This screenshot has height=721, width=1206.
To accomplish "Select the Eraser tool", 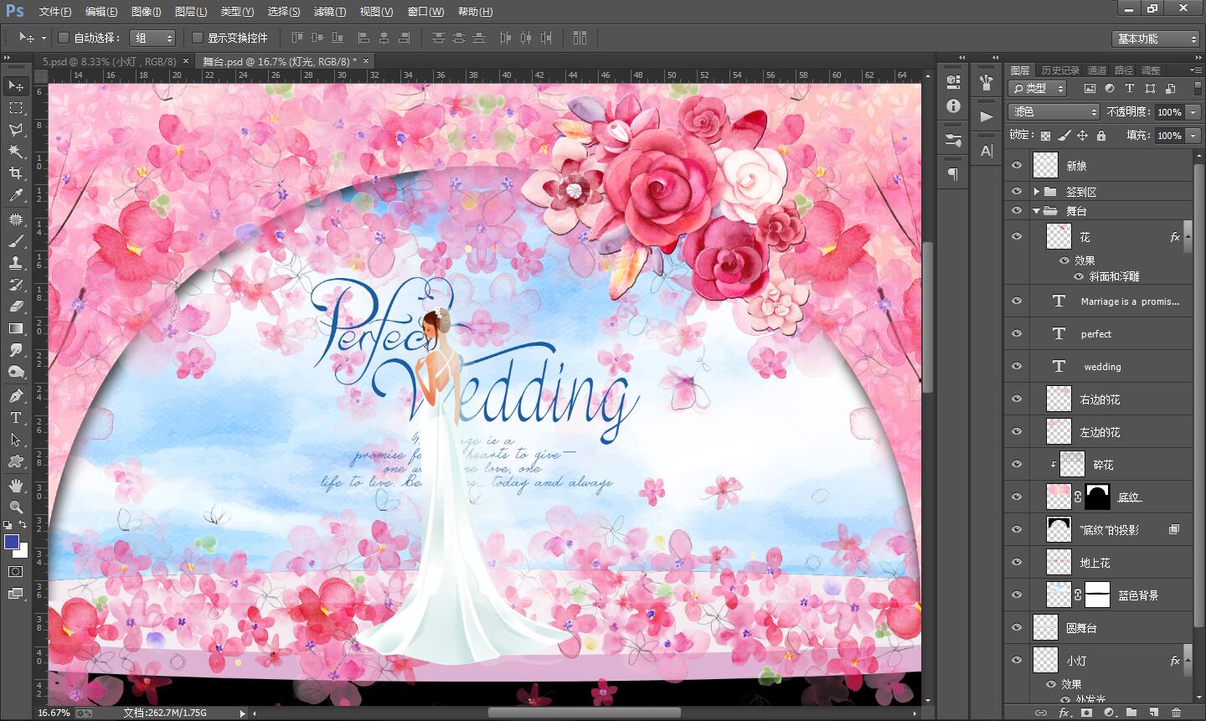I will pos(15,306).
